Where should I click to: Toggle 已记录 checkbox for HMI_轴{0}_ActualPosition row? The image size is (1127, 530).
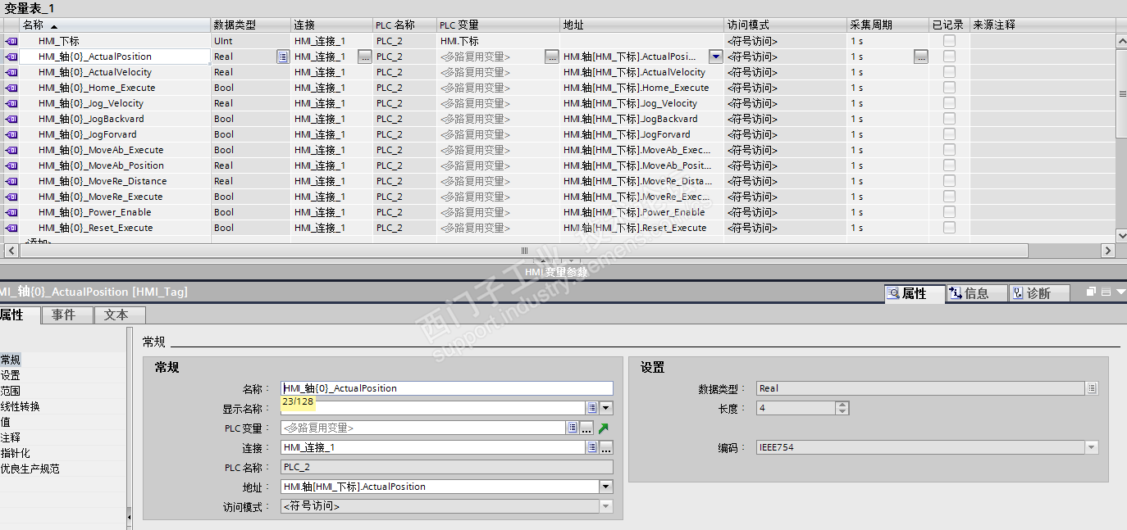click(x=949, y=57)
